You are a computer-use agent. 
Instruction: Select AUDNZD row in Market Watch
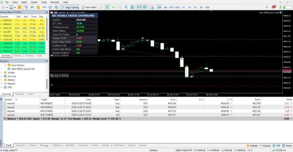22,44
